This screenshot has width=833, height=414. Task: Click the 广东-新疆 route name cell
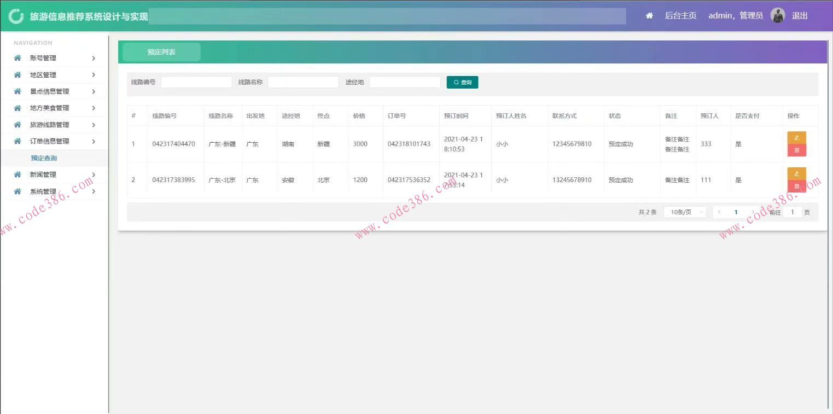click(x=222, y=144)
